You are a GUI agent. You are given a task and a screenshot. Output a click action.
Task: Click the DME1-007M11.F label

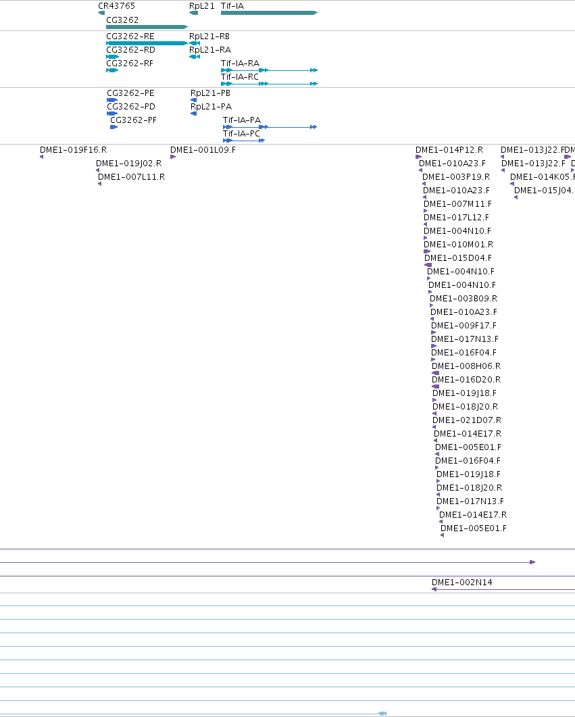[x=458, y=204]
